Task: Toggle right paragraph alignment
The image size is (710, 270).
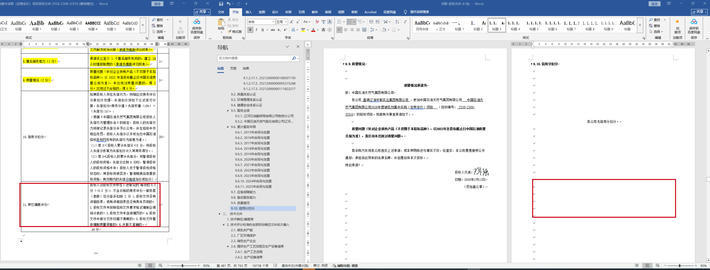Action: (x=352, y=30)
